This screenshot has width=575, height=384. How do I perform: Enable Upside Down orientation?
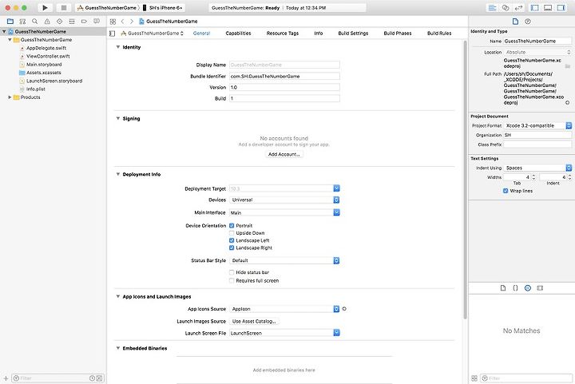point(232,233)
